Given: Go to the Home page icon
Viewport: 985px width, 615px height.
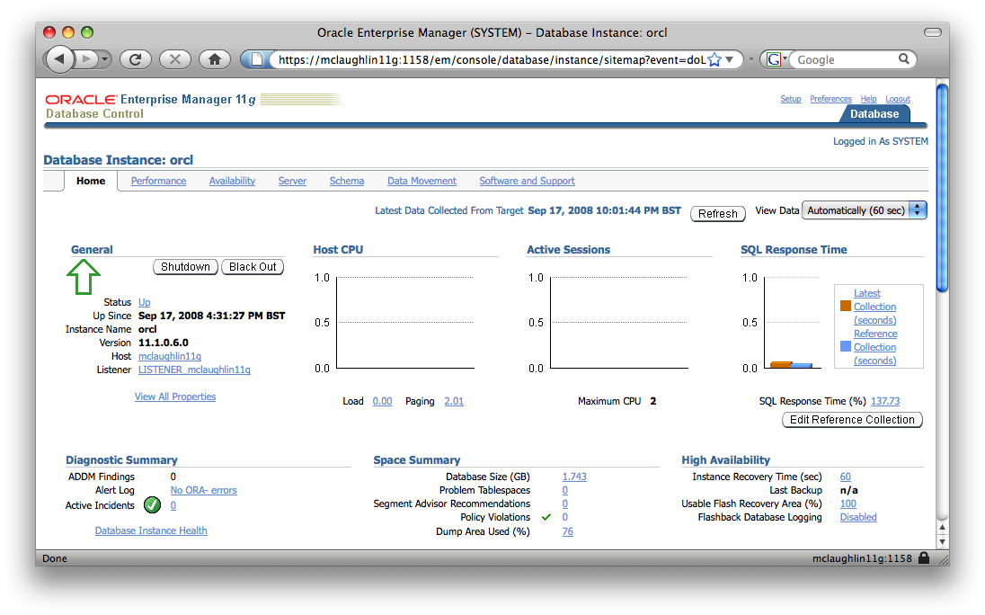Looking at the screenshot, I should point(215,59).
